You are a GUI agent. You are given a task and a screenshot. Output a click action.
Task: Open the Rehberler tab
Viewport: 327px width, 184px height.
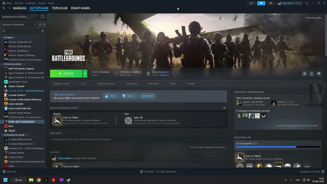pyautogui.click(x=154, y=84)
